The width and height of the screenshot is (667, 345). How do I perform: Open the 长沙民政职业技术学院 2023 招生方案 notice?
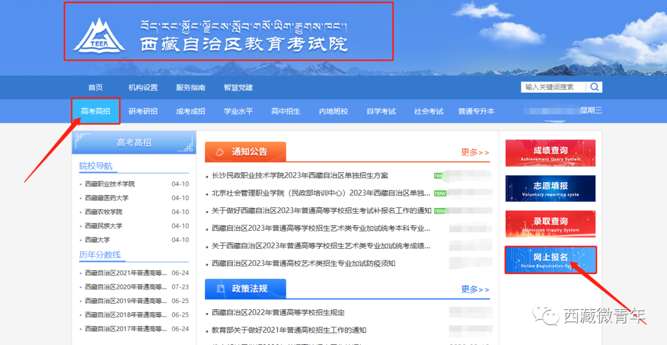(300, 175)
